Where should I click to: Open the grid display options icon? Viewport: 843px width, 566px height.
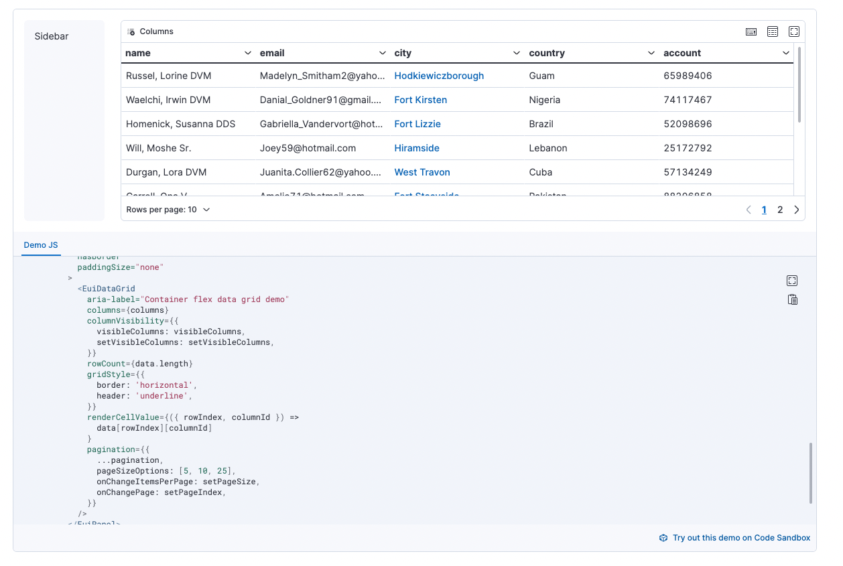[x=773, y=31]
